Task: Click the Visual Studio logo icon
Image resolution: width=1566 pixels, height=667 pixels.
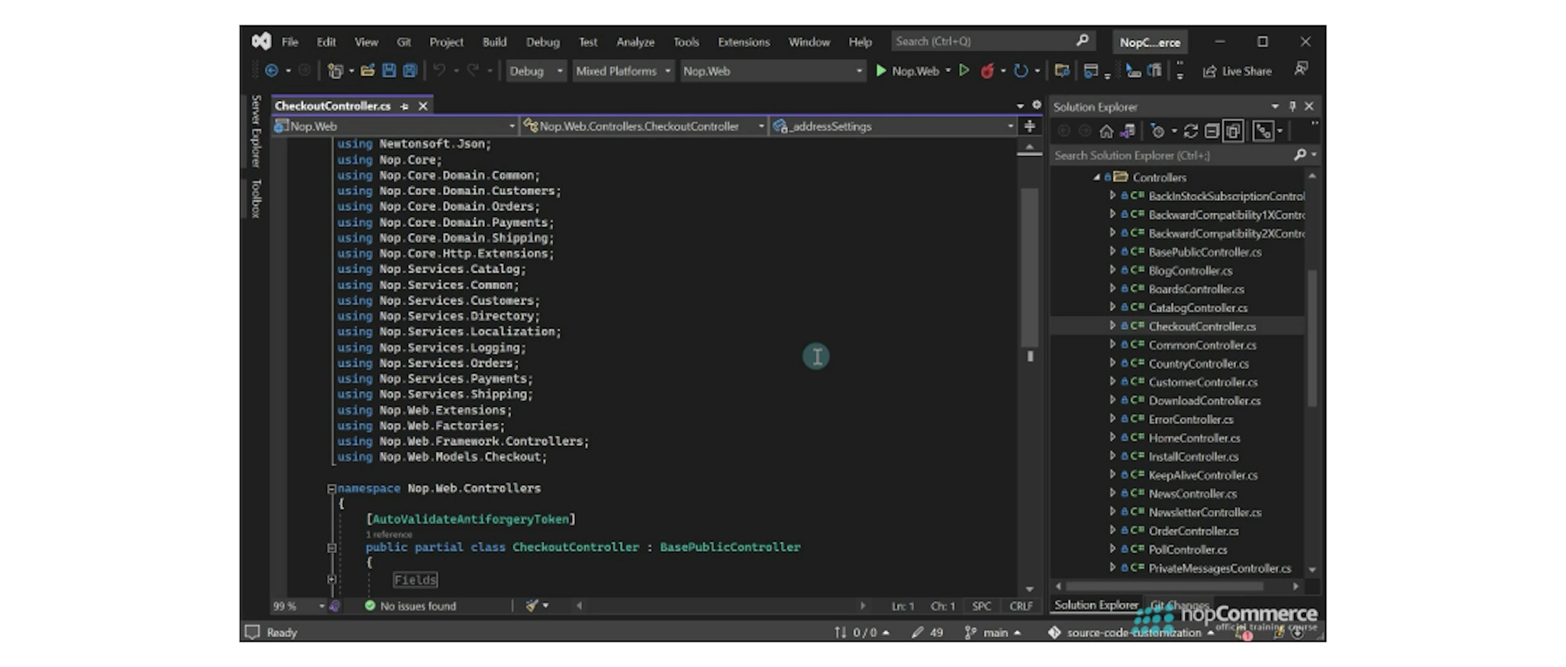Action: click(x=261, y=41)
